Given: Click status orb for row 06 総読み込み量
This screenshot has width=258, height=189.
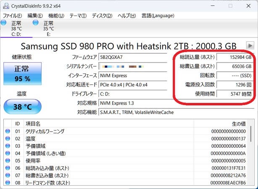Looking at the screenshot, I should coord(8,168).
